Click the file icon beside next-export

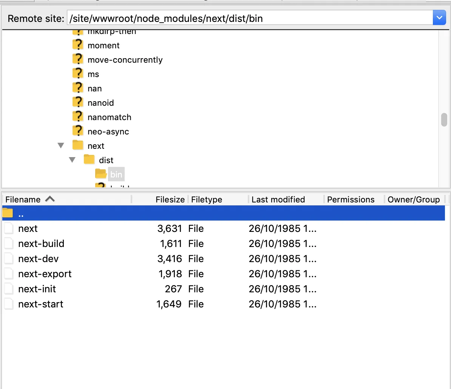tap(9, 273)
